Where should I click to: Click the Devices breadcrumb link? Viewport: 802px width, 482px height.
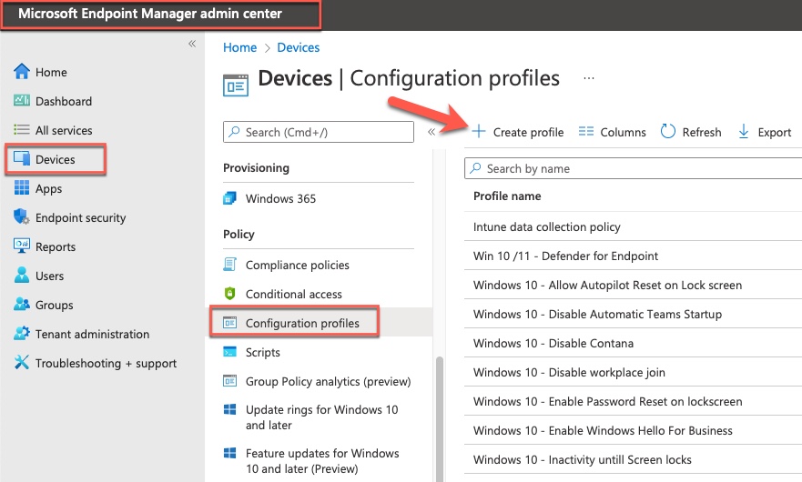[299, 47]
